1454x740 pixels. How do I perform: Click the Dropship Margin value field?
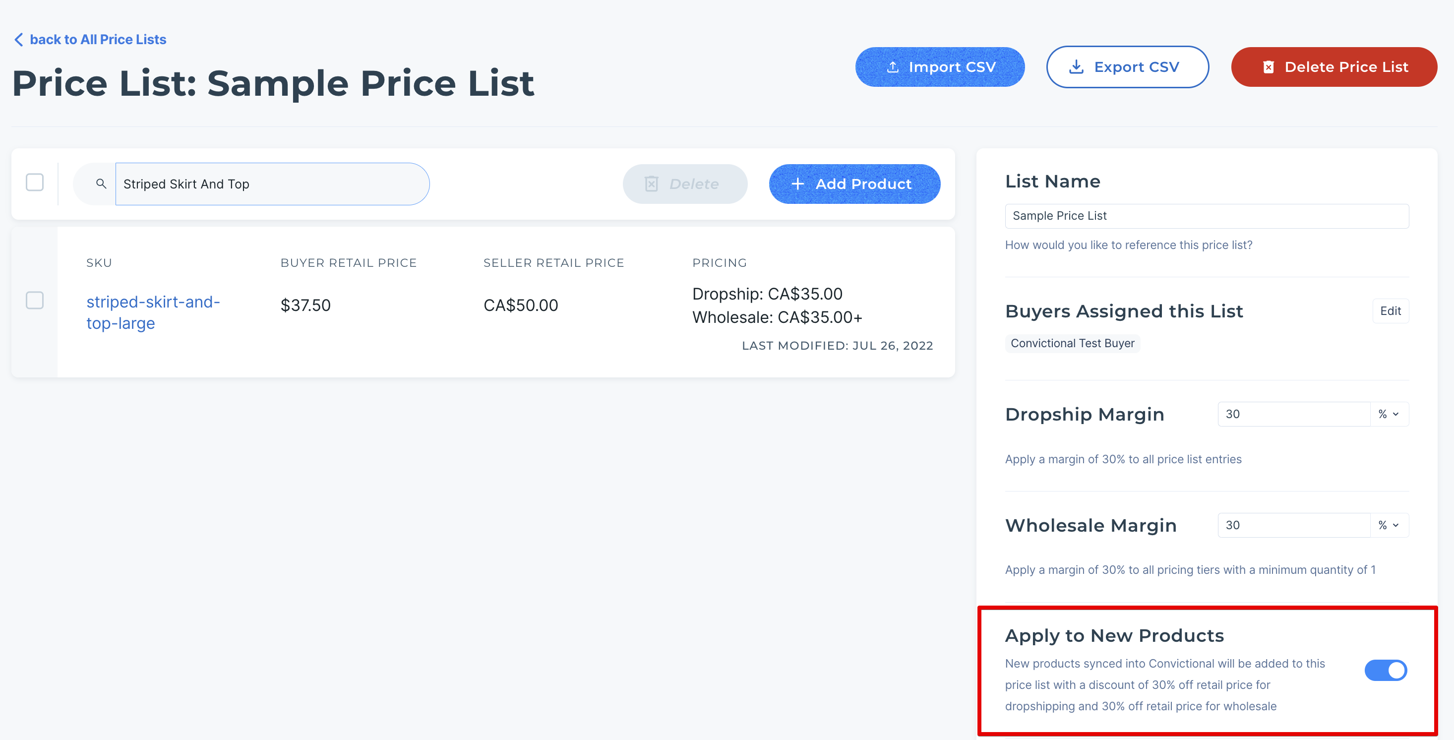[1293, 414]
